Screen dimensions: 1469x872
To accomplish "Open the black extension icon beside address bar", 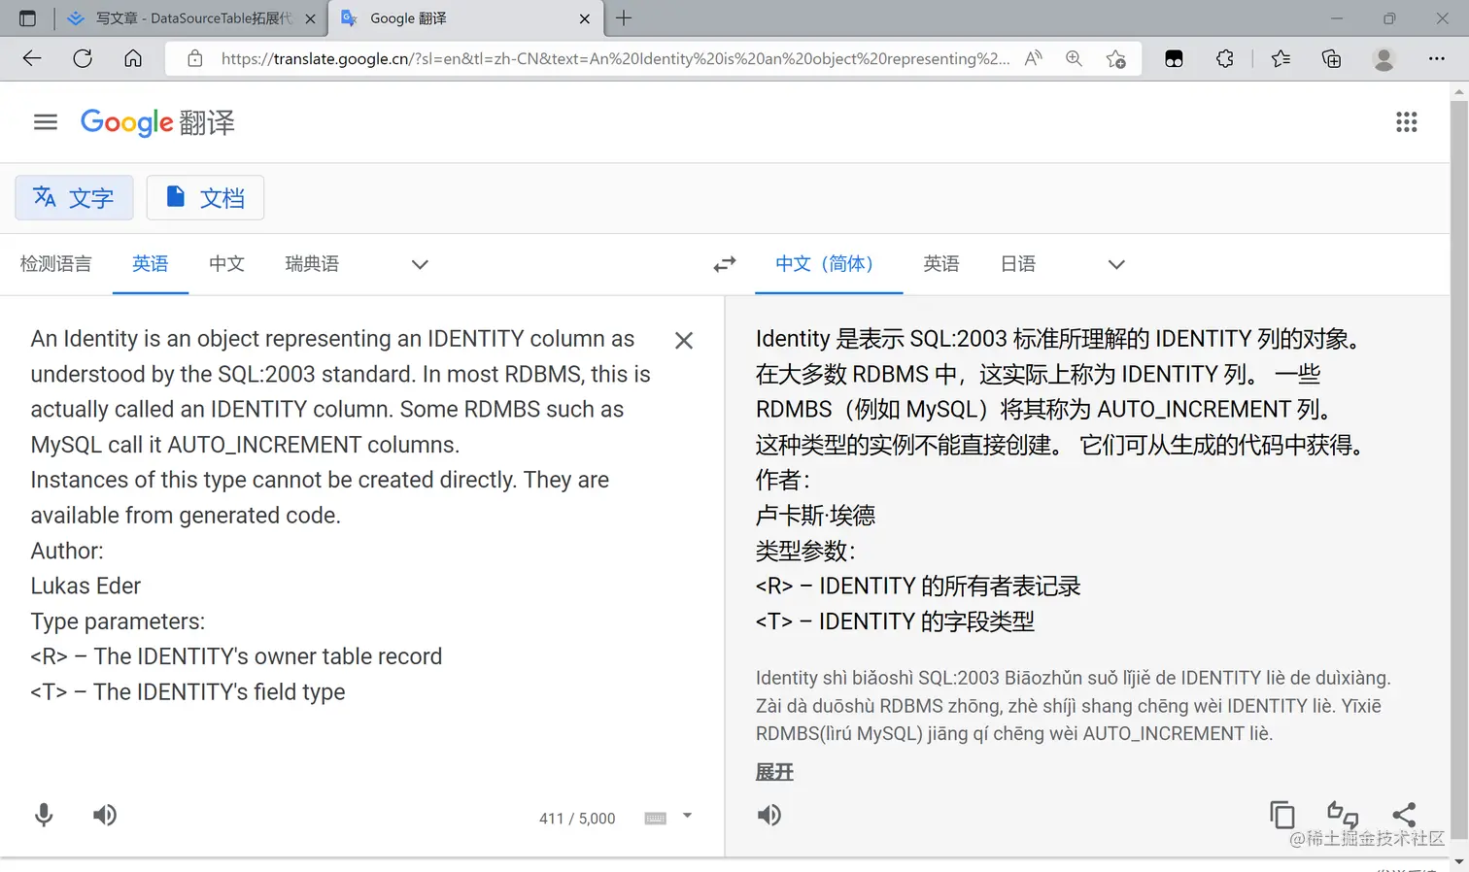I will 1174,58.
